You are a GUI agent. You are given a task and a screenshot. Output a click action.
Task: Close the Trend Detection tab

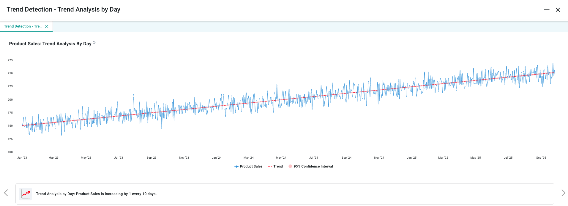(47, 26)
